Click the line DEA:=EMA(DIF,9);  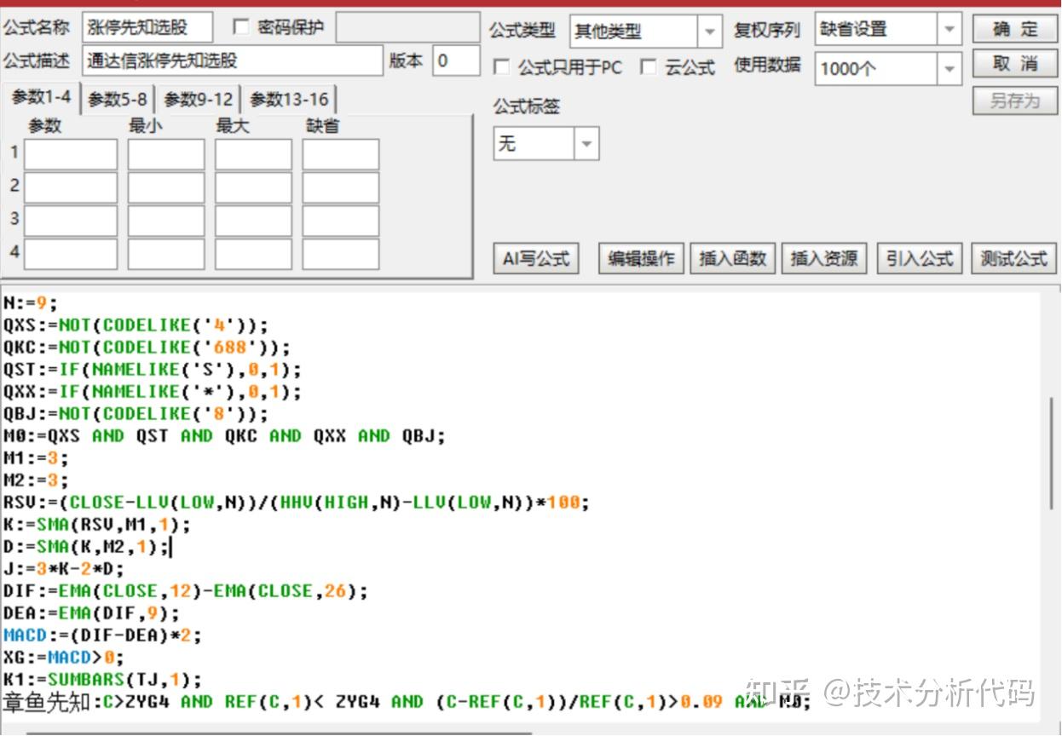tap(91, 612)
